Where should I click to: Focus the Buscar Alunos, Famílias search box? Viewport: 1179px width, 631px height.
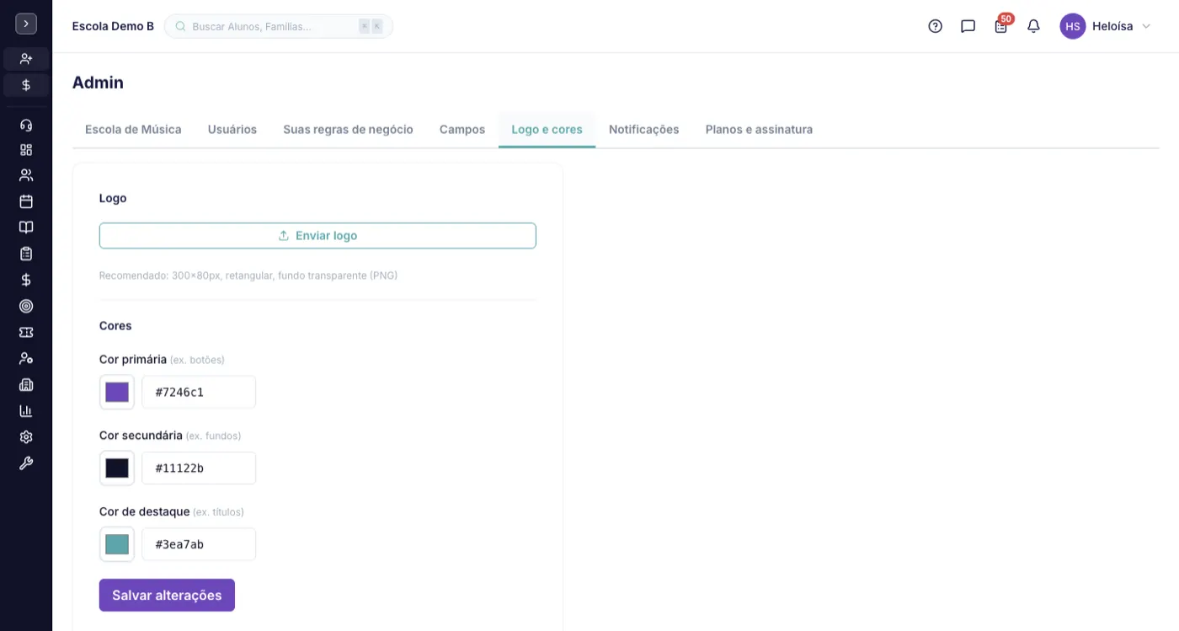279,26
